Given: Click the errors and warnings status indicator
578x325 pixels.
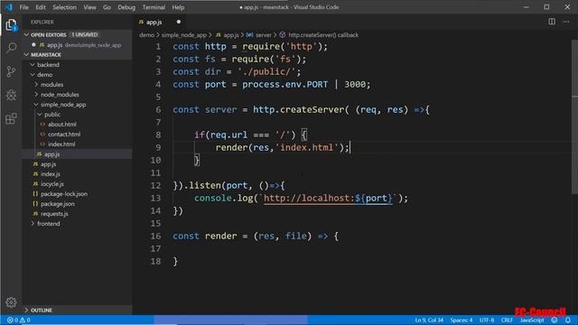Looking at the screenshot, I should pos(18,320).
